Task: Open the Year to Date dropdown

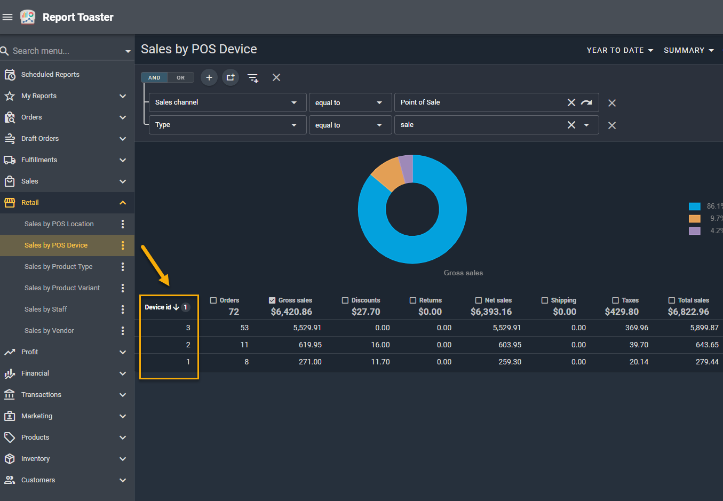Action: coord(620,50)
